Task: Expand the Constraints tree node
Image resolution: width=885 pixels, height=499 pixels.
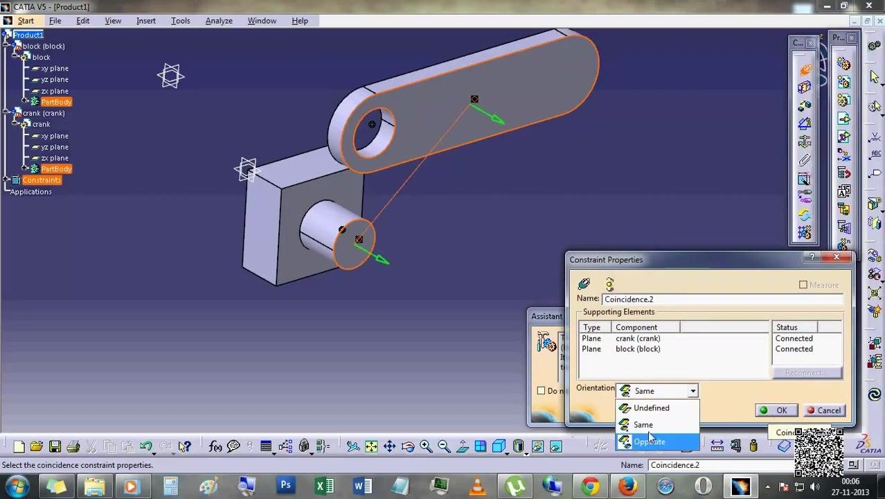Action: 6,180
